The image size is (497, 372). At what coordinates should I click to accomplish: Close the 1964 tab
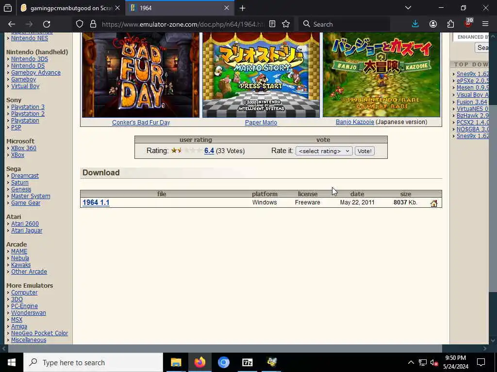click(226, 8)
